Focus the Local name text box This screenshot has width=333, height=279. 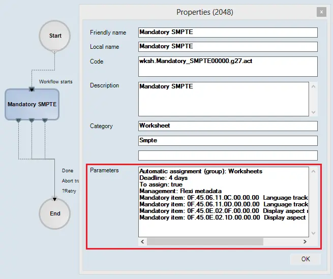click(x=228, y=47)
